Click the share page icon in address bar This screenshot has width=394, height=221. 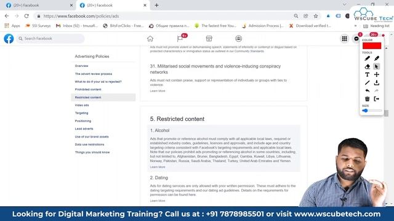306,16
